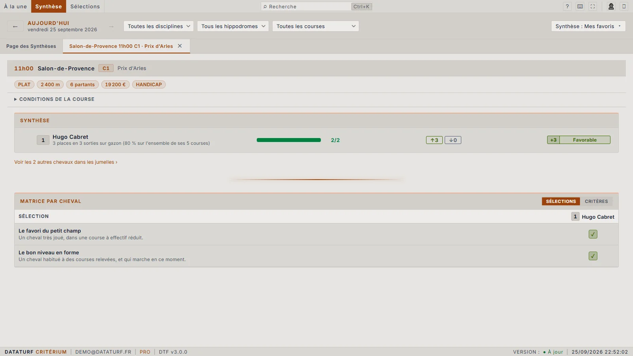Go to previous day arrow
This screenshot has width=633, height=356.
pos(15,27)
